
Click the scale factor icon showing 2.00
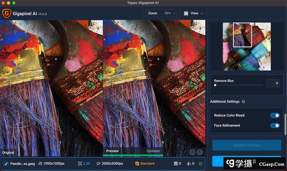coord(80,164)
